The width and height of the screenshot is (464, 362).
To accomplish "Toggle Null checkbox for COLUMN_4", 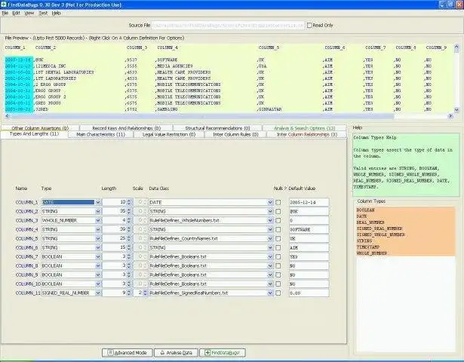I will click(x=278, y=229).
